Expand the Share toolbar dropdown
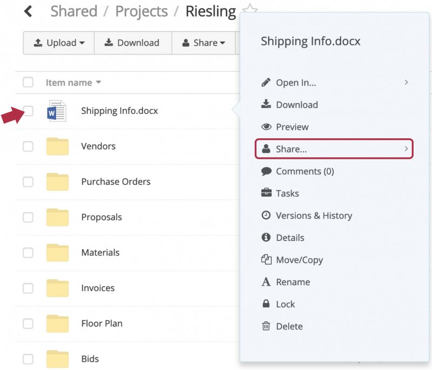 tap(204, 43)
